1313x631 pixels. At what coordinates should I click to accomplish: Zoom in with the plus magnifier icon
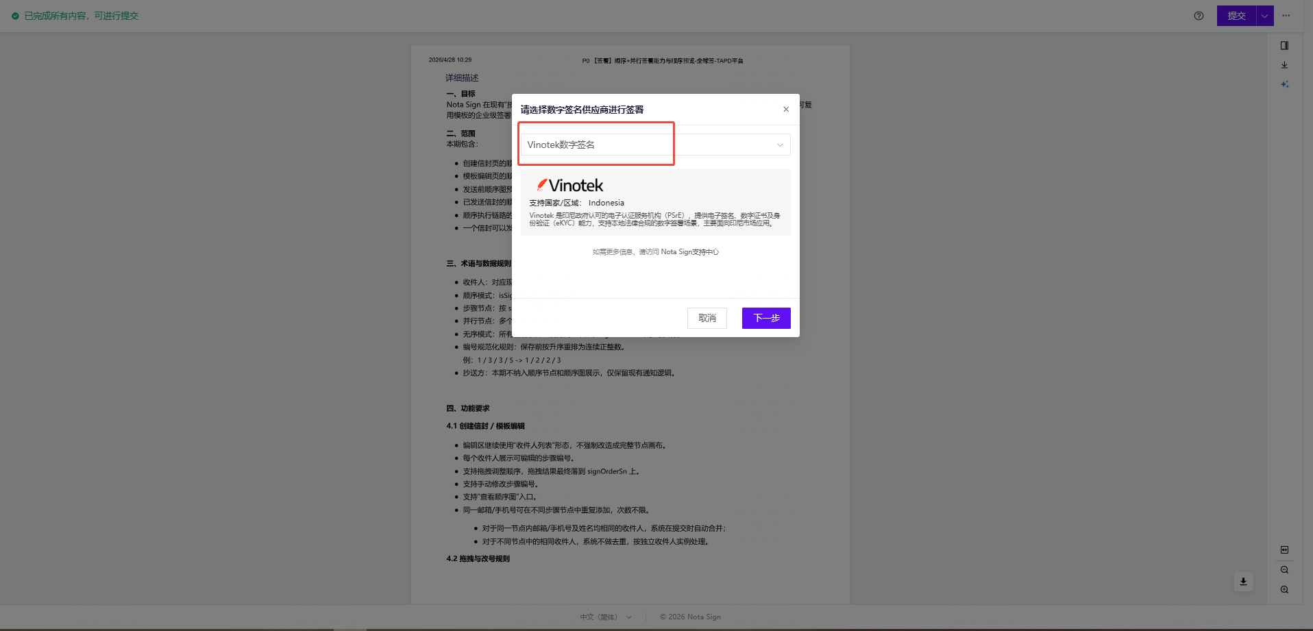pyautogui.click(x=1284, y=590)
